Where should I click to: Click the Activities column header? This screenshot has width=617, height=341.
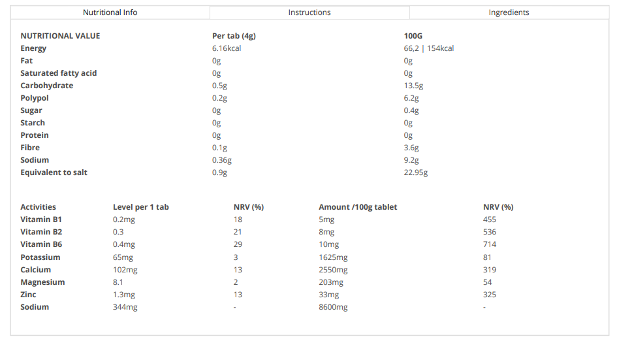[x=38, y=207]
